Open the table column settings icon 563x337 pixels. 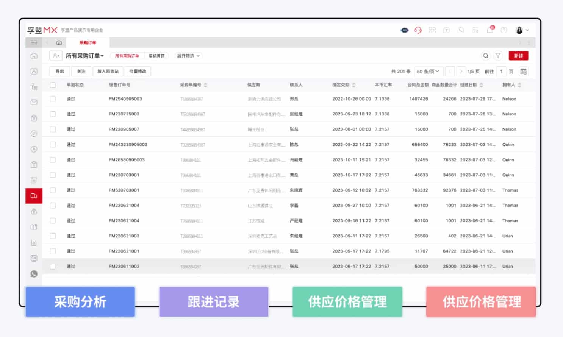coord(523,72)
